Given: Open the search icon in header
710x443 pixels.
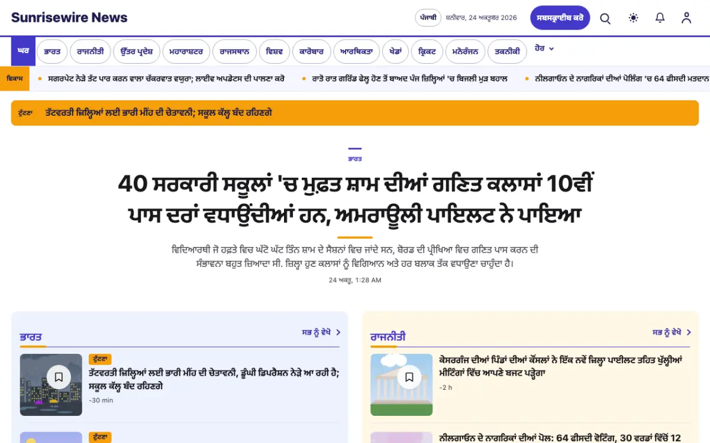Looking at the screenshot, I should (605, 18).
